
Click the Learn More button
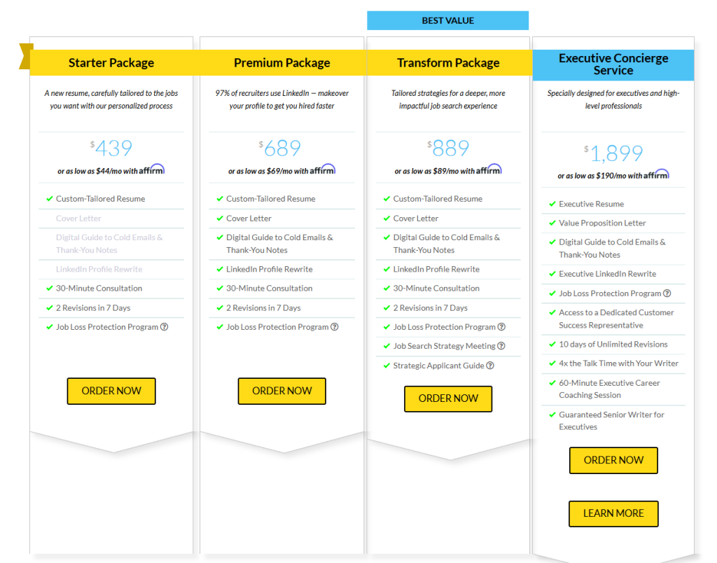tap(613, 513)
